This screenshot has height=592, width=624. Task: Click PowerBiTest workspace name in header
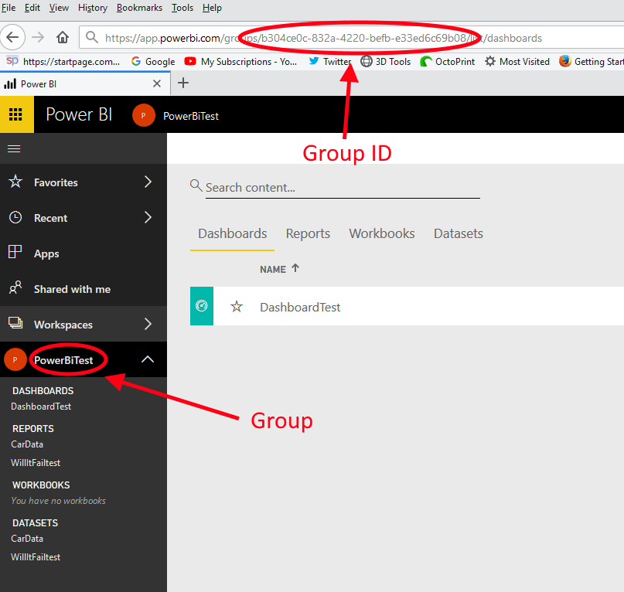click(x=191, y=116)
